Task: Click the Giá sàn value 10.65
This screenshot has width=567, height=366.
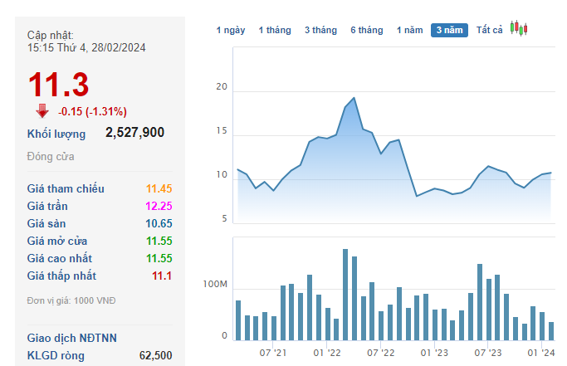Action: click(x=159, y=223)
